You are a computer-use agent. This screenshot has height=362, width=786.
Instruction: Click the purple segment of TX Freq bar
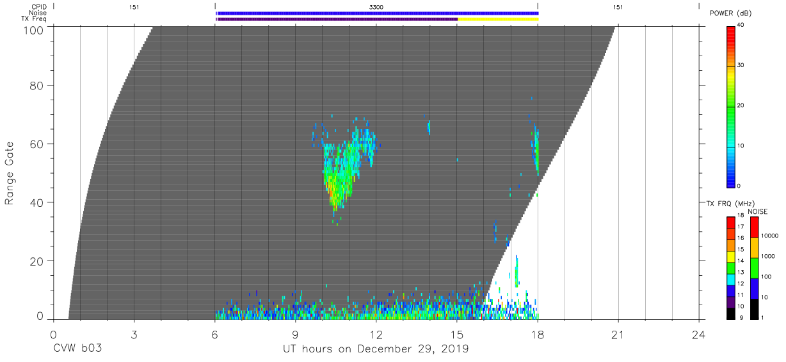pyautogui.click(x=337, y=19)
